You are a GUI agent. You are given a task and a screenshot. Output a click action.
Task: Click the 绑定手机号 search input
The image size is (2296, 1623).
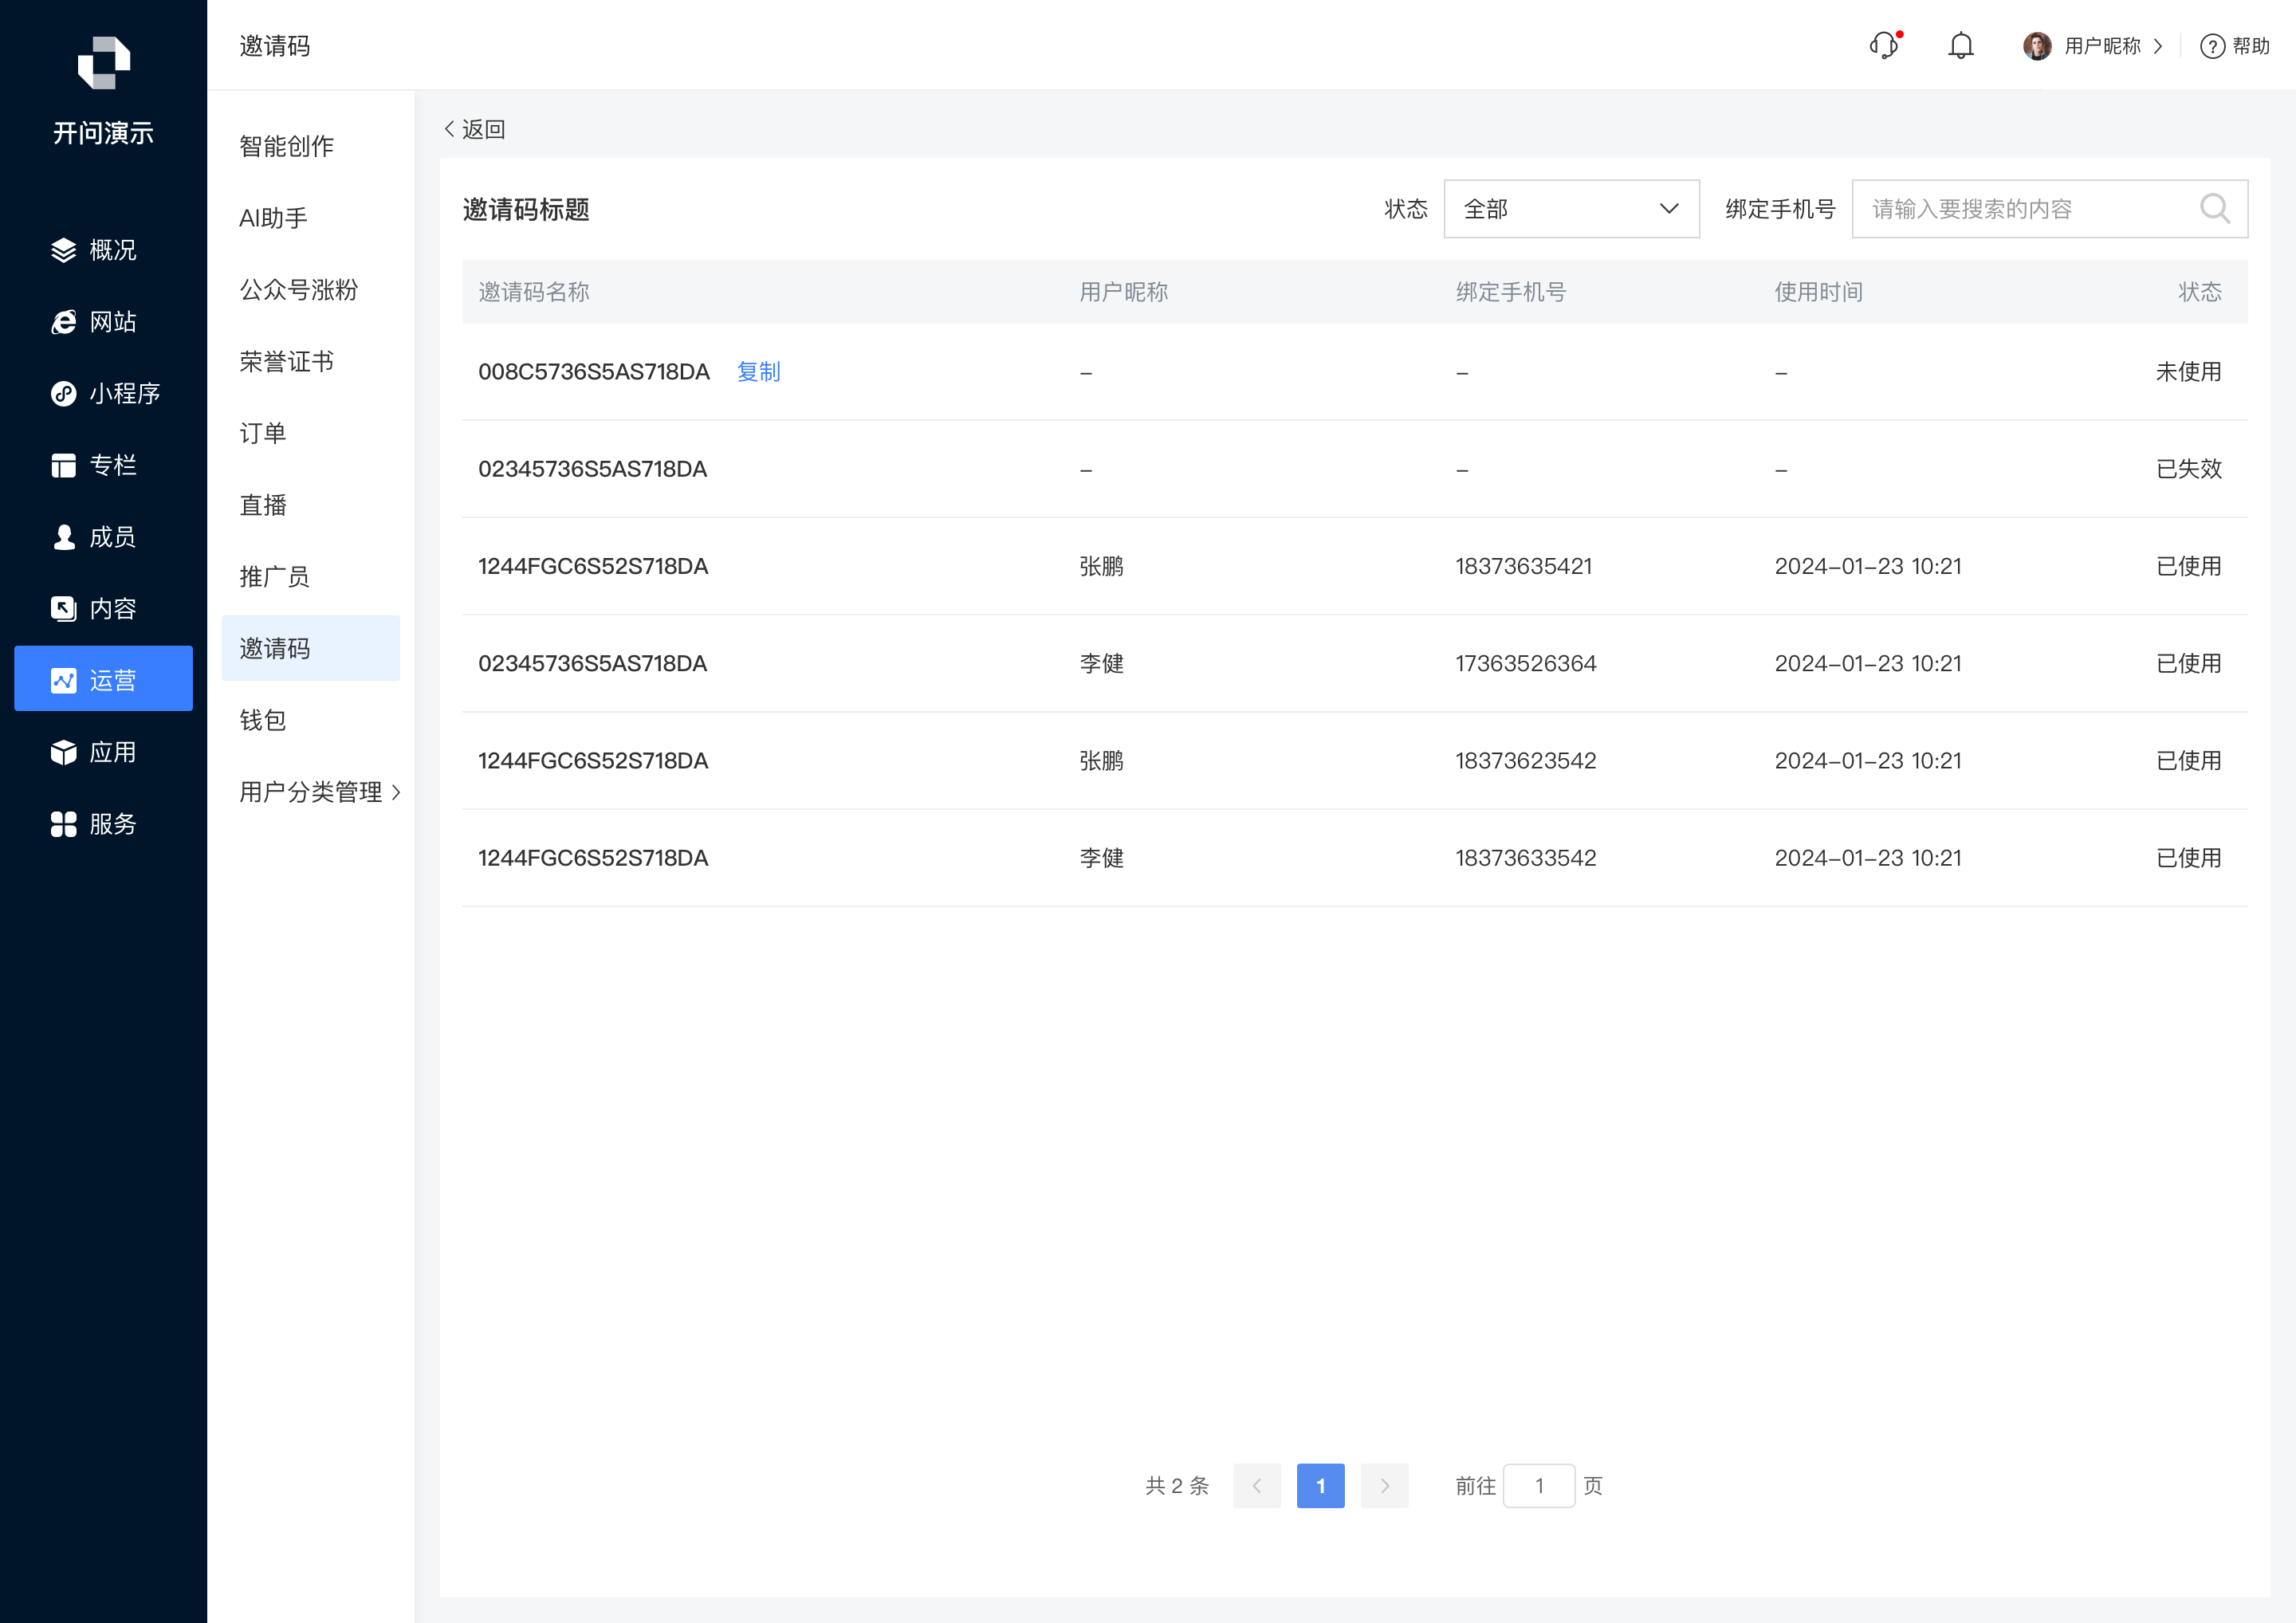(2050, 209)
